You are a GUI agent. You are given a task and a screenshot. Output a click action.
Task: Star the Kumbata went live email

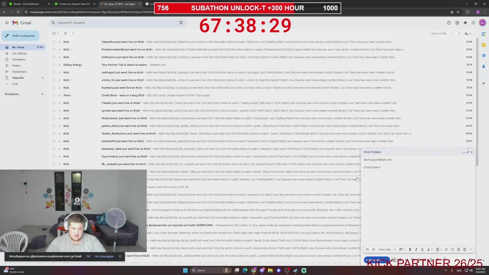(59, 87)
